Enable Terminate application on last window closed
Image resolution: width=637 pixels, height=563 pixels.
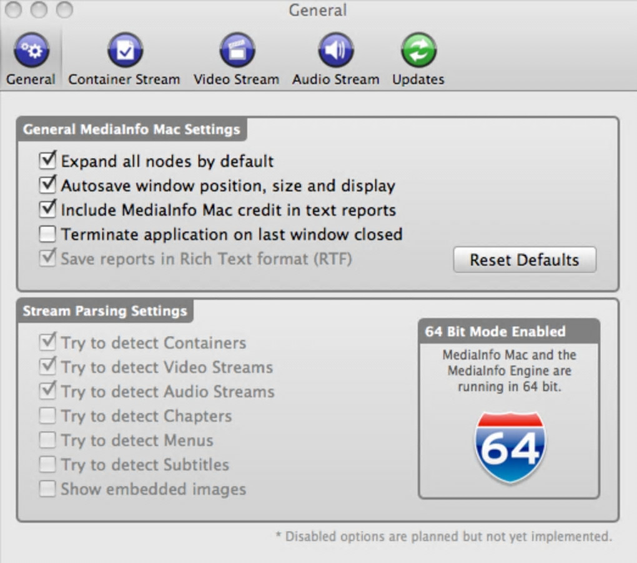click(47, 234)
